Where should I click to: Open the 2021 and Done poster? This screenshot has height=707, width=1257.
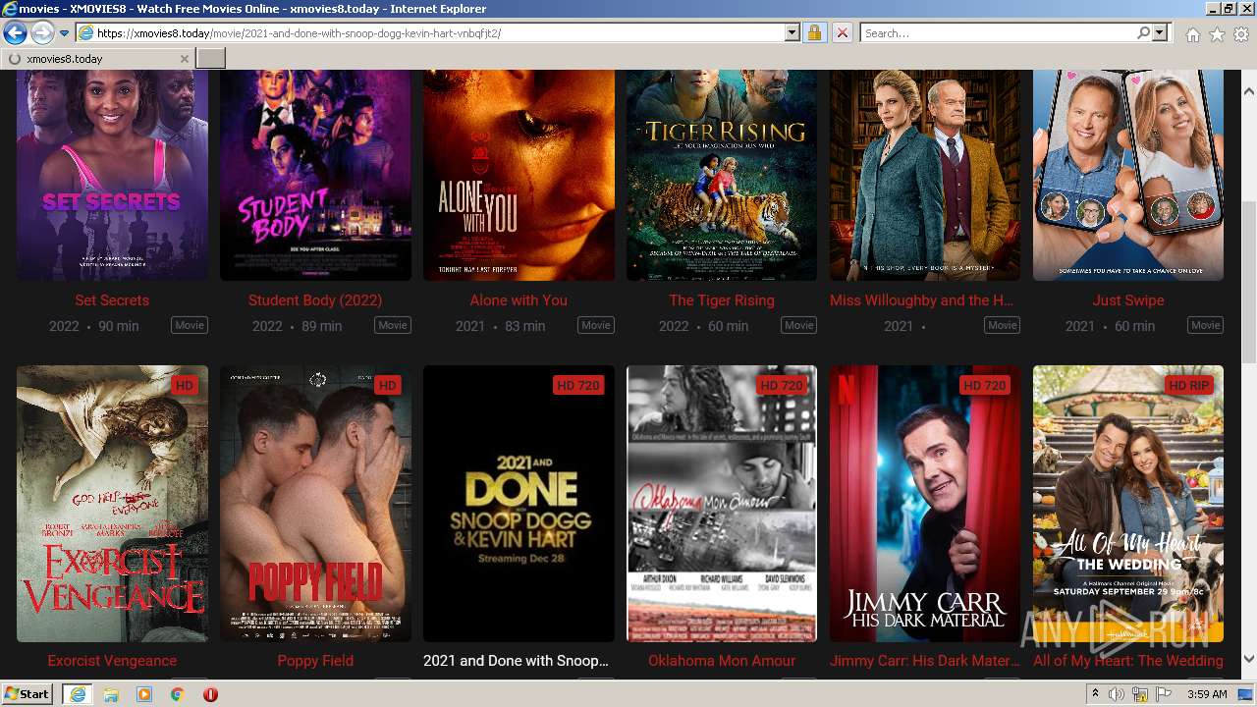pyautogui.click(x=519, y=504)
